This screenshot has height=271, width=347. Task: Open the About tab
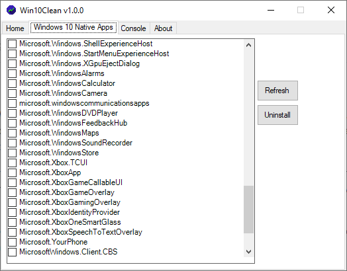[163, 28]
